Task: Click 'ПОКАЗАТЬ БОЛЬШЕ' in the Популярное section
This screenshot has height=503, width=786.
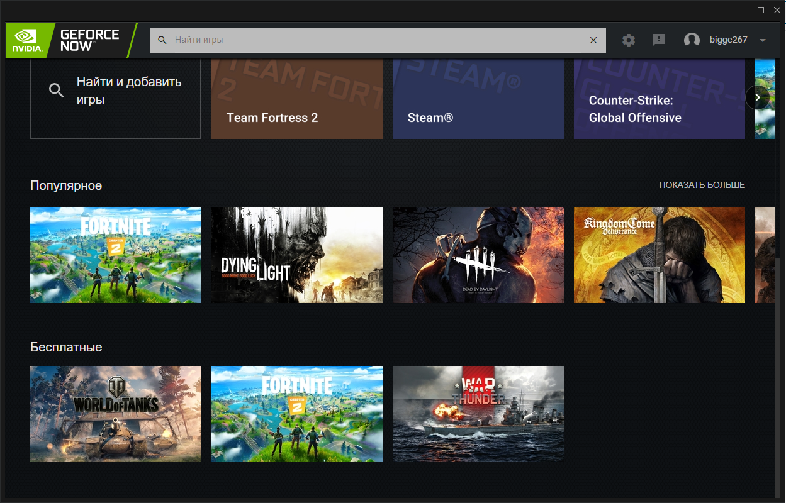Action: (702, 185)
